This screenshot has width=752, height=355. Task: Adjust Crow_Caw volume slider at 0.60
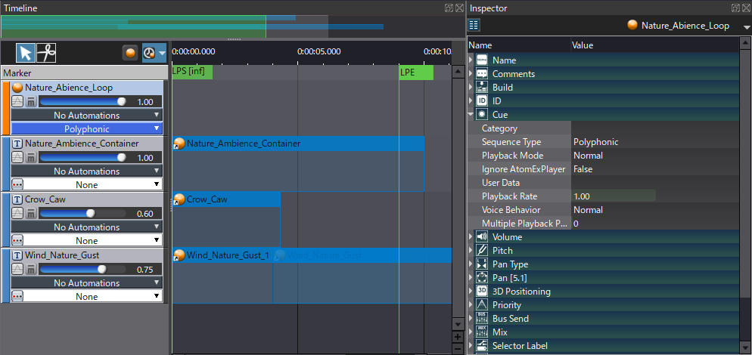tap(82, 214)
